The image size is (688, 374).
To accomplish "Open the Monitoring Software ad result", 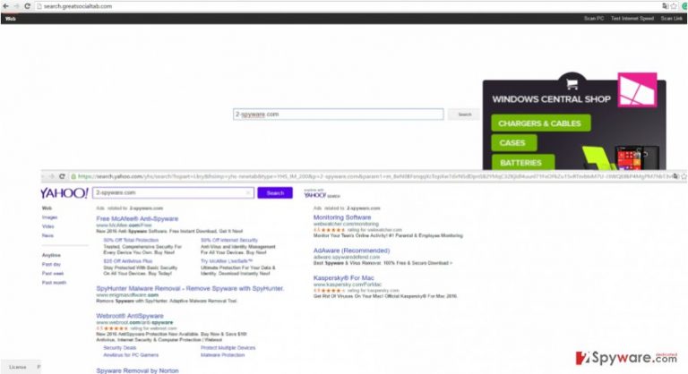I will coord(342,217).
